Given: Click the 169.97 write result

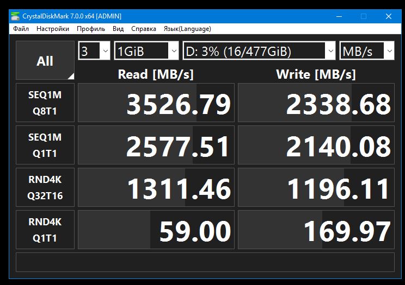Looking at the screenshot, I should (316, 229).
